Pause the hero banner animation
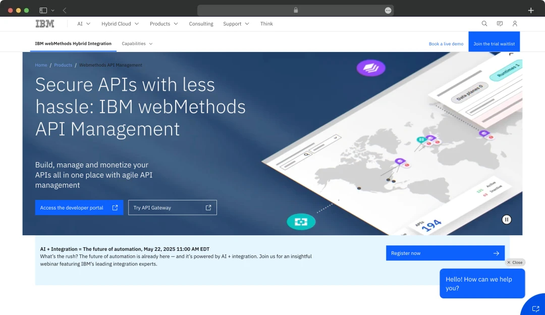The height and width of the screenshot is (315, 545). (506, 219)
